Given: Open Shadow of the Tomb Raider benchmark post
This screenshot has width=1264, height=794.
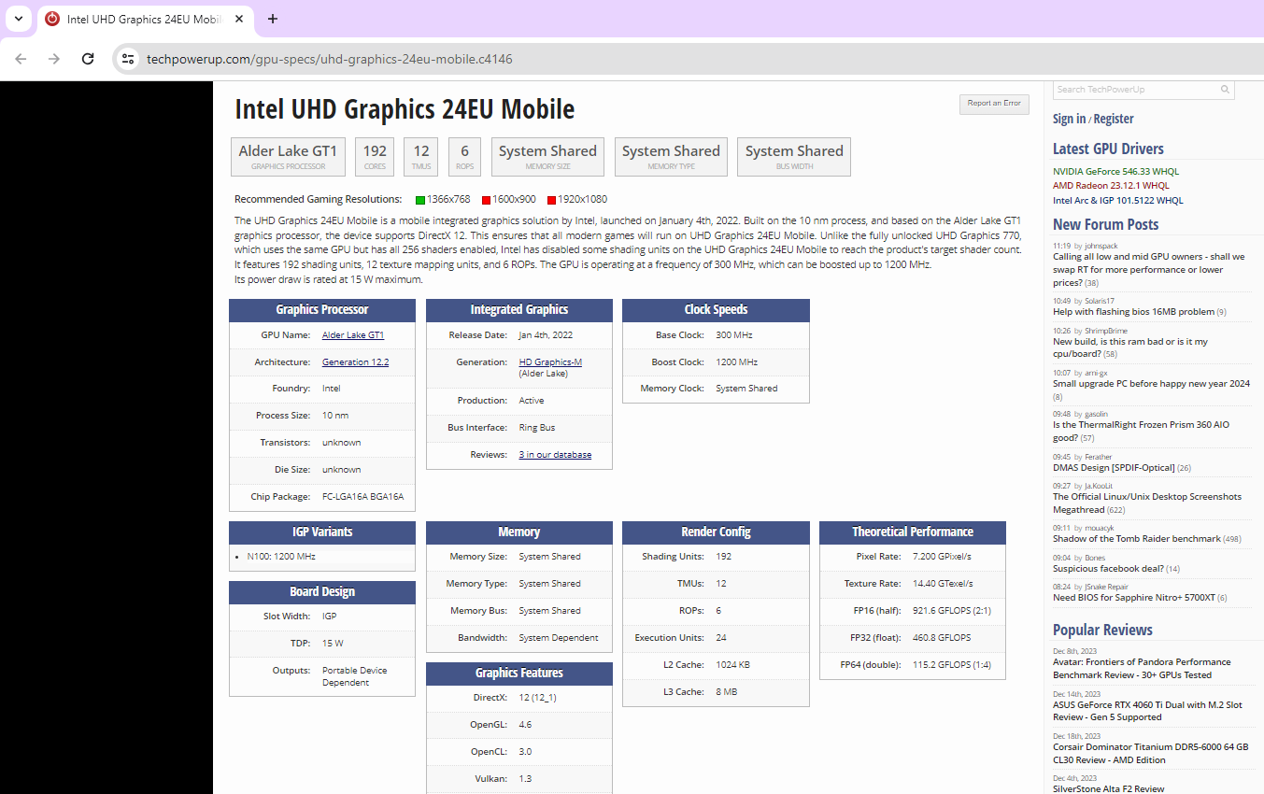Looking at the screenshot, I should pos(1137,539).
